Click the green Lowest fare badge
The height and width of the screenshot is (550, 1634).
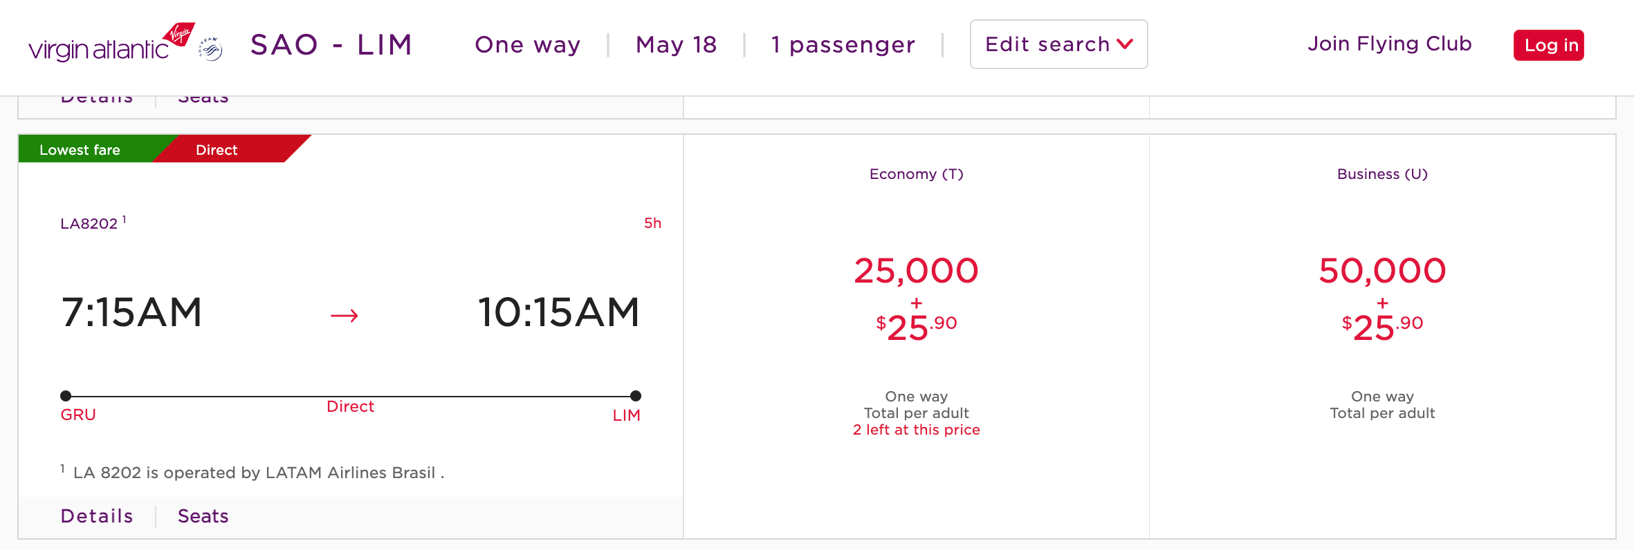click(80, 149)
